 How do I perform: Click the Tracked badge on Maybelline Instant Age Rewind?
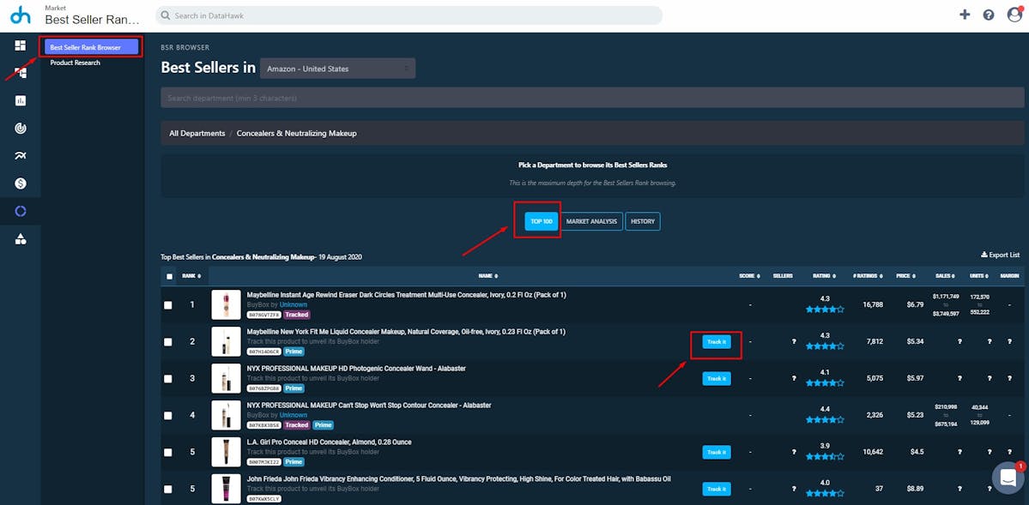click(x=297, y=315)
